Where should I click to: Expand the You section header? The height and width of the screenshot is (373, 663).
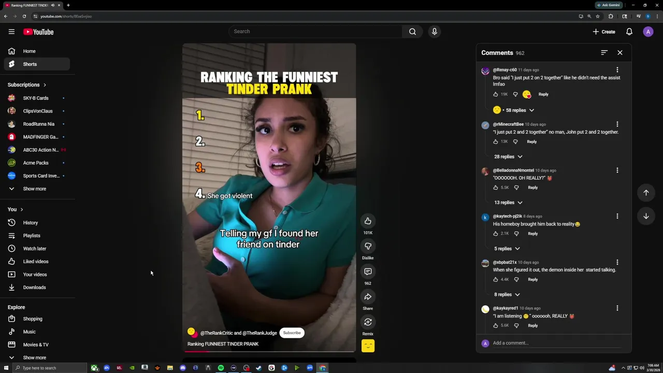click(16, 209)
